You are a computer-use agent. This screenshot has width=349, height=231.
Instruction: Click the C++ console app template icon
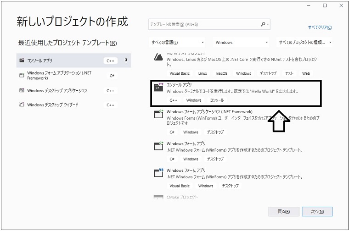[x=158, y=88]
